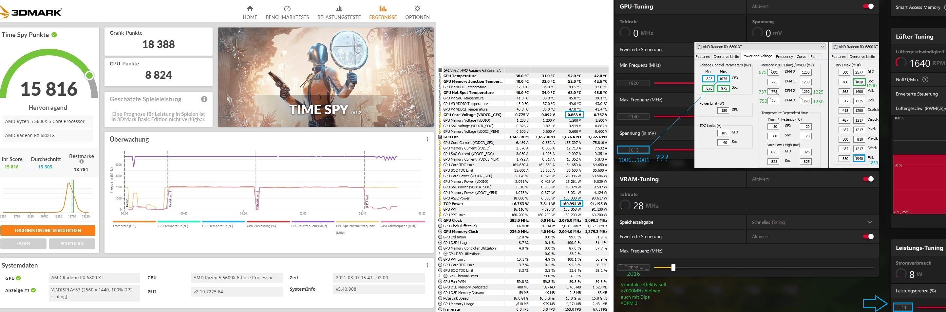This screenshot has width=946, height=312.
Task: Open device dropdown above Power and Voltage tab
Action: [761, 46]
